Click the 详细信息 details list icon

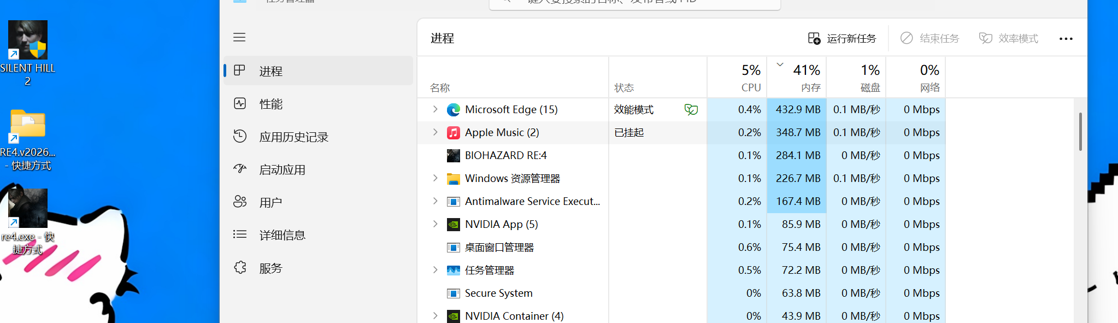[240, 234]
